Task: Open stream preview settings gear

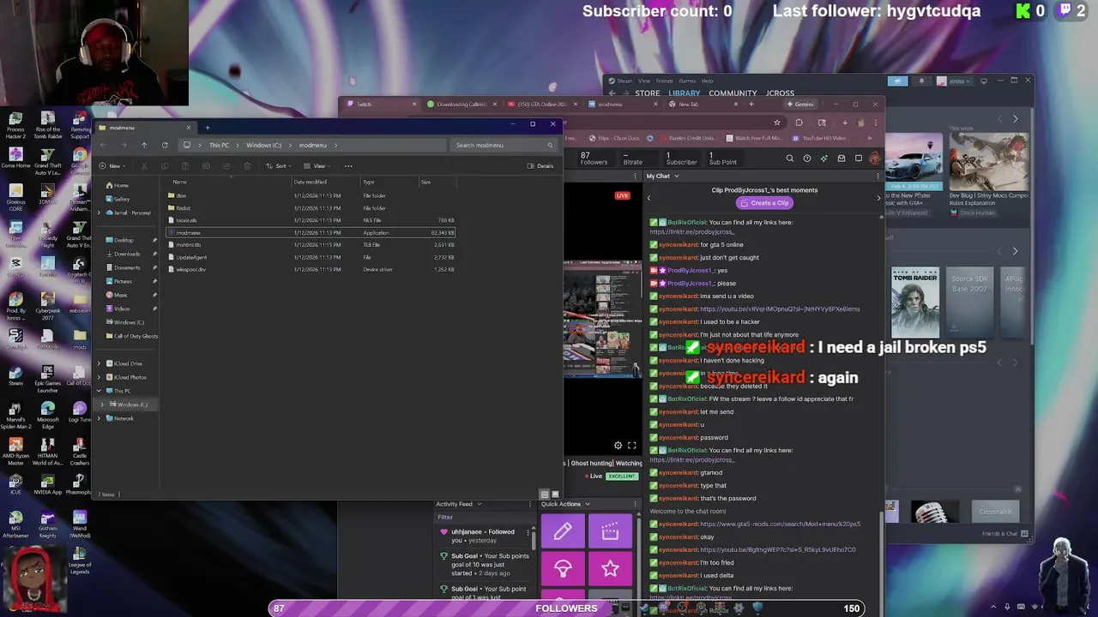Action: pos(618,446)
